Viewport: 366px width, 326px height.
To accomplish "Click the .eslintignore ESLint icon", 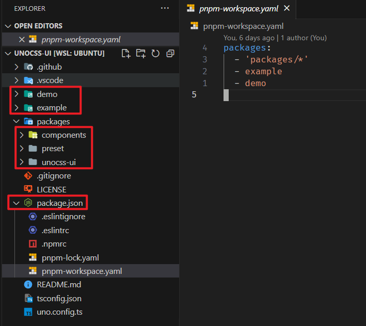I will point(33,217).
